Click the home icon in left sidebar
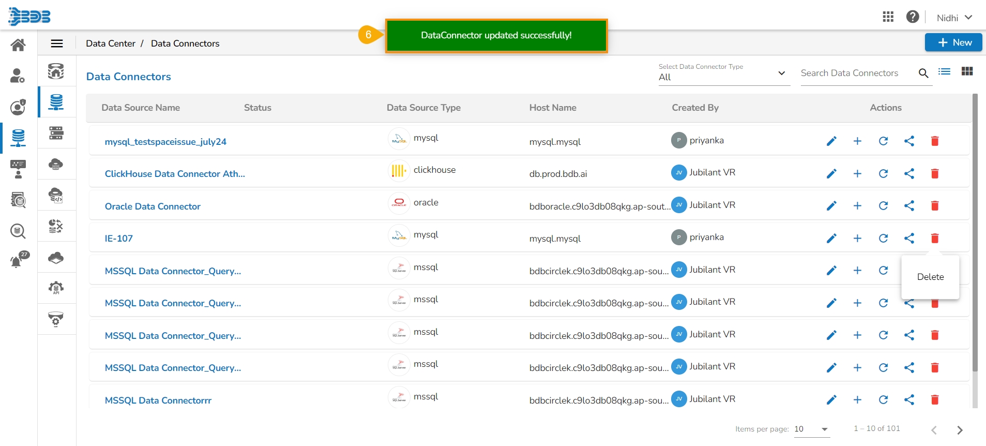The height and width of the screenshot is (446, 986). (18, 45)
